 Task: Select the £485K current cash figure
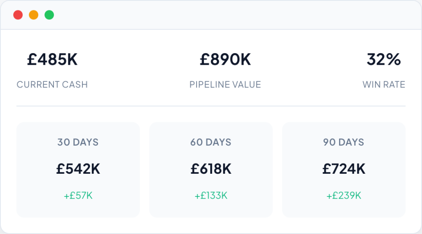[x=52, y=60]
